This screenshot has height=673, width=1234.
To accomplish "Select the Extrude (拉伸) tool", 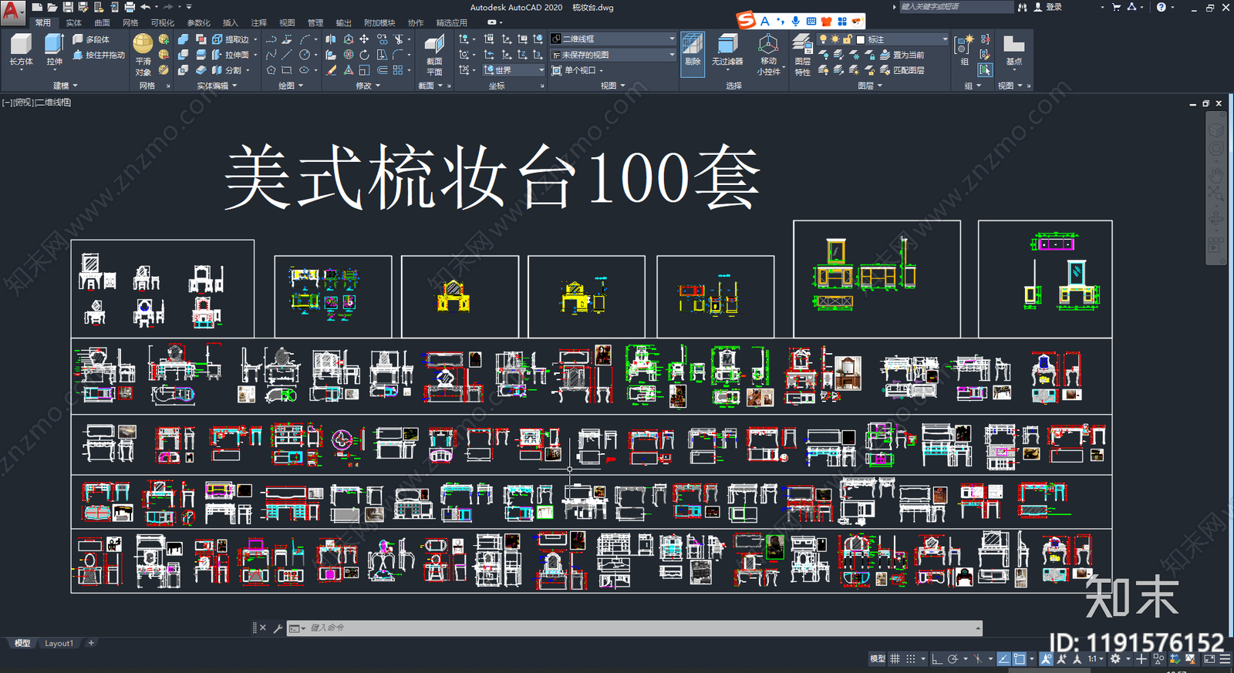I will [x=54, y=50].
